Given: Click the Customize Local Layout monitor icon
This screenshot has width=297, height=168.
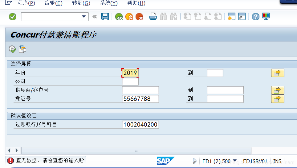Looking at the screenshot, I should (x=266, y=16).
